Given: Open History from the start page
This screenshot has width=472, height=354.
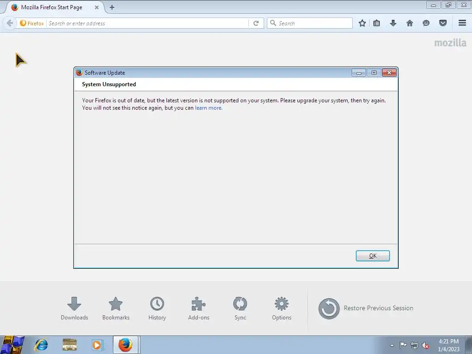Looking at the screenshot, I should coord(157,308).
